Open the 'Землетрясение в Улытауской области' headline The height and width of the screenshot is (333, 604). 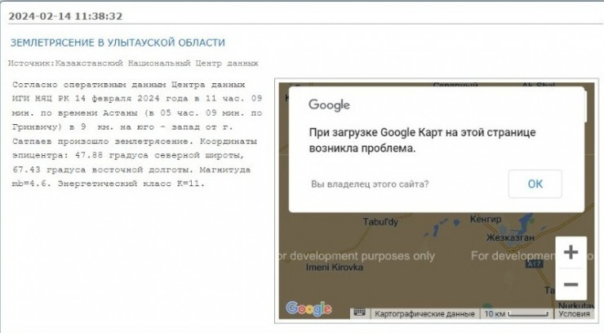(117, 42)
